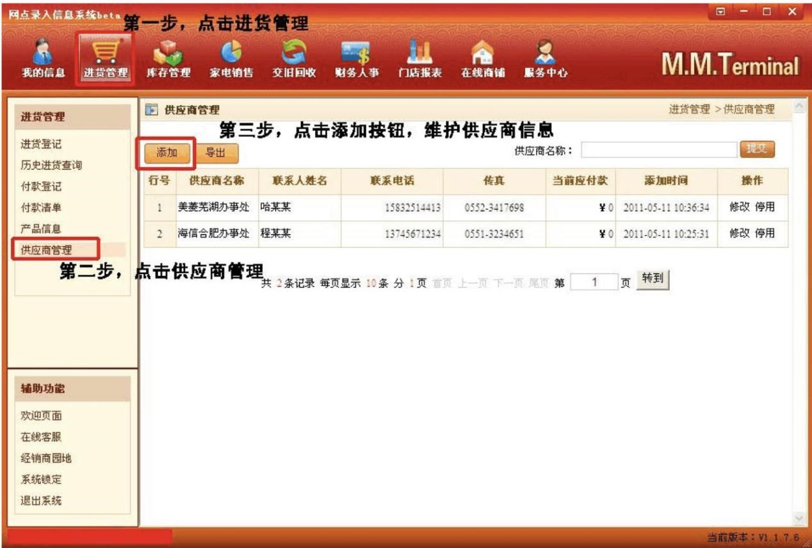This screenshot has width=812, height=548.
Task: Open 财务人事 card icon
Action: [x=357, y=53]
